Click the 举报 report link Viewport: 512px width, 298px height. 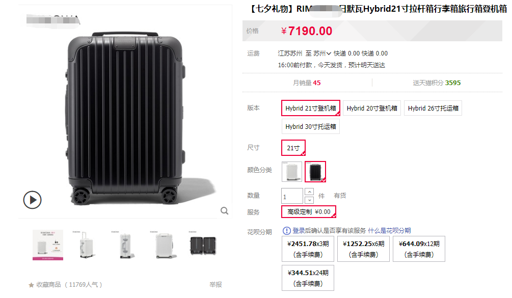tap(215, 285)
